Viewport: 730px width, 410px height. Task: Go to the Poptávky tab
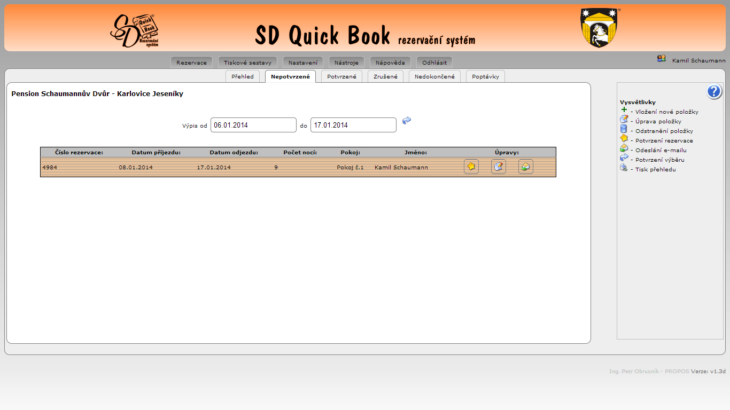(x=485, y=76)
